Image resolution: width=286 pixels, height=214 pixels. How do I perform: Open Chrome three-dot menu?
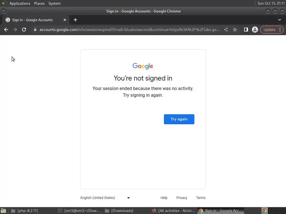click(x=280, y=30)
